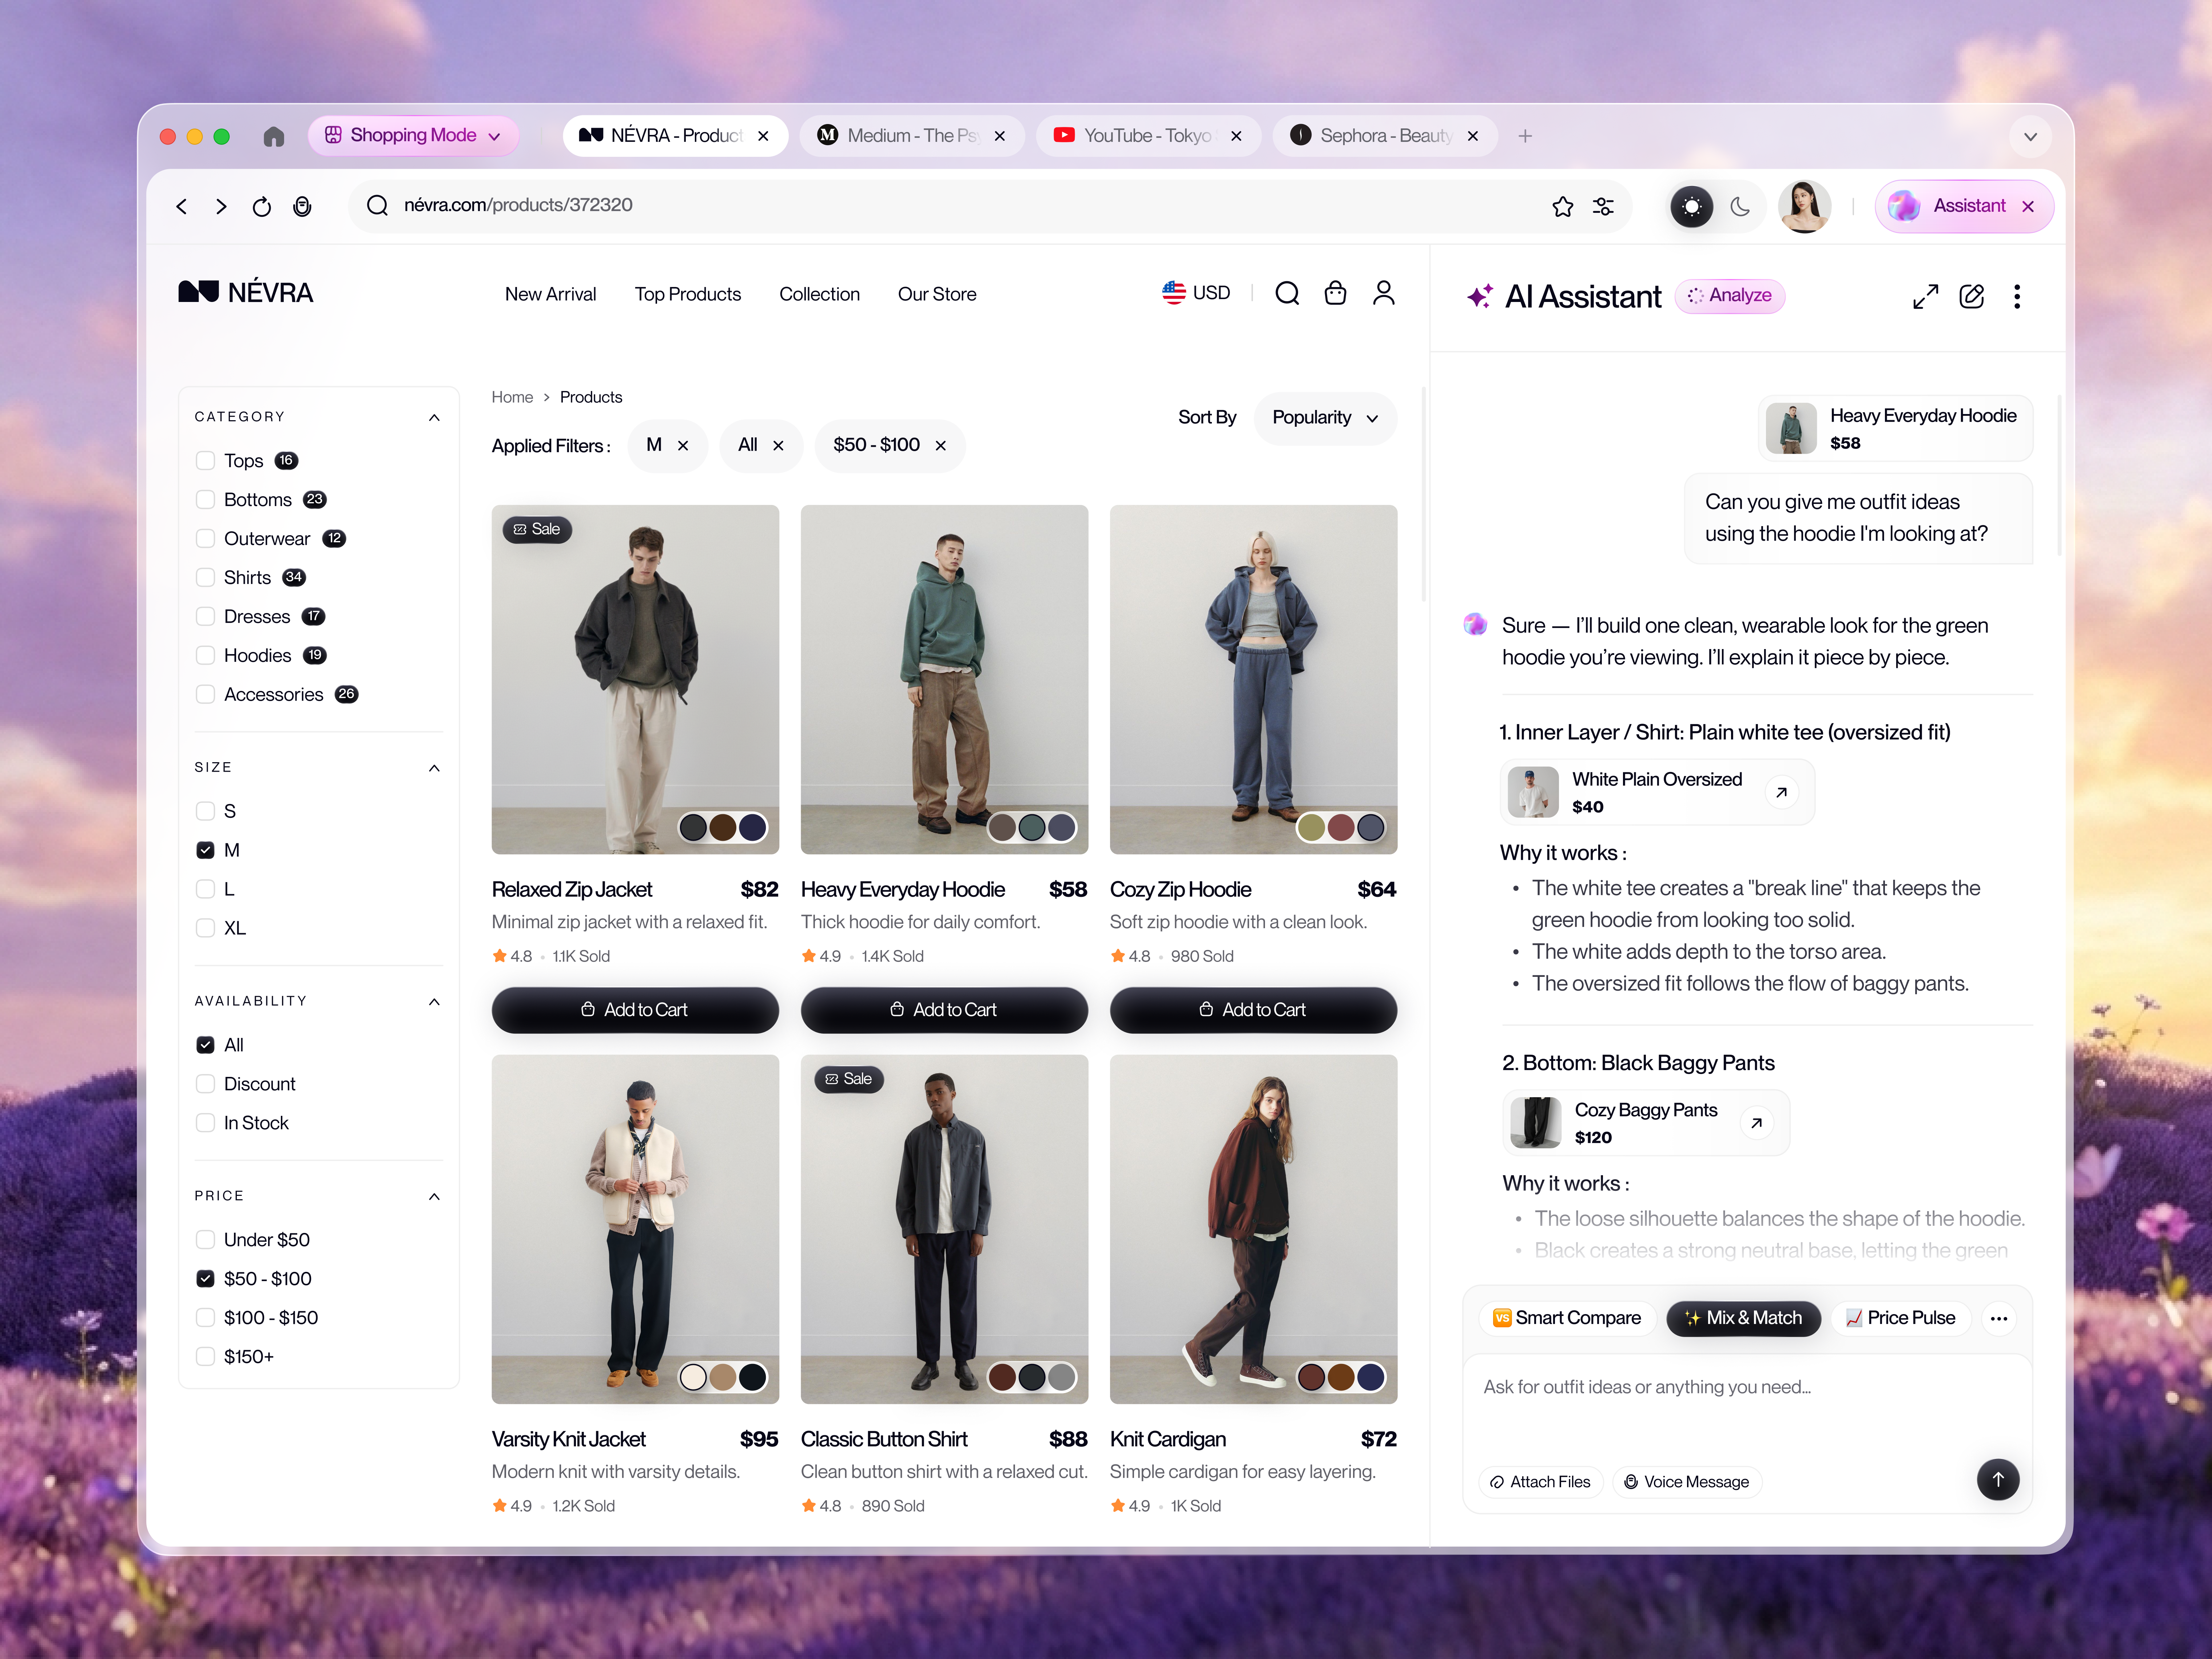The image size is (2212, 1659).
Task: Reload the page with refresh icon
Action: pos(262,206)
